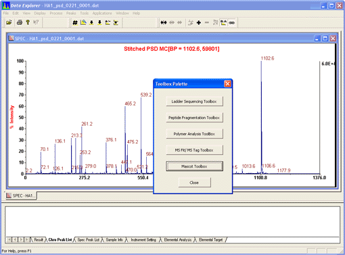This screenshot has width=345, height=255.
Task: Click the first-tab scroll arrow at bottom left
Action: [9, 239]
